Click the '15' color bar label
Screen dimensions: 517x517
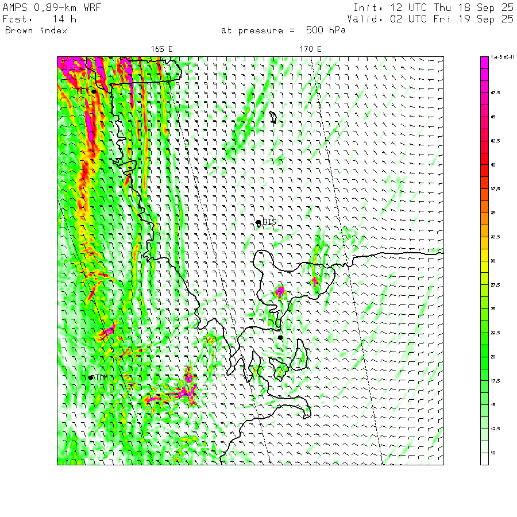pyautogui.click(x=493, y=405)
